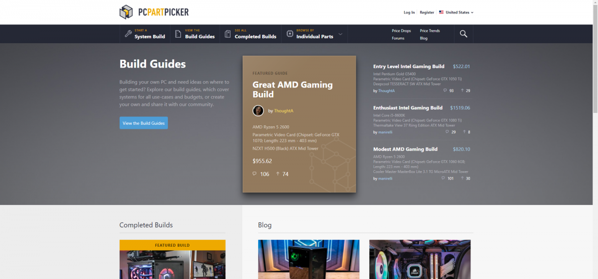This screenshot has width=598, height=279.
Task: Click the PCPartPicker cube logo
Action: point(126,12)
